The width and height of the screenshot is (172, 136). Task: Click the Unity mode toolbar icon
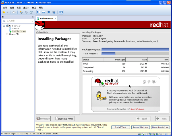[54, 12]
